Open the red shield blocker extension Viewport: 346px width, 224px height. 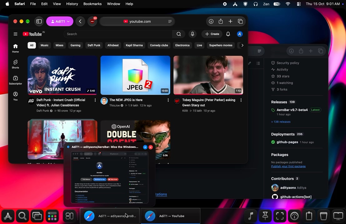tap(92, 21)
